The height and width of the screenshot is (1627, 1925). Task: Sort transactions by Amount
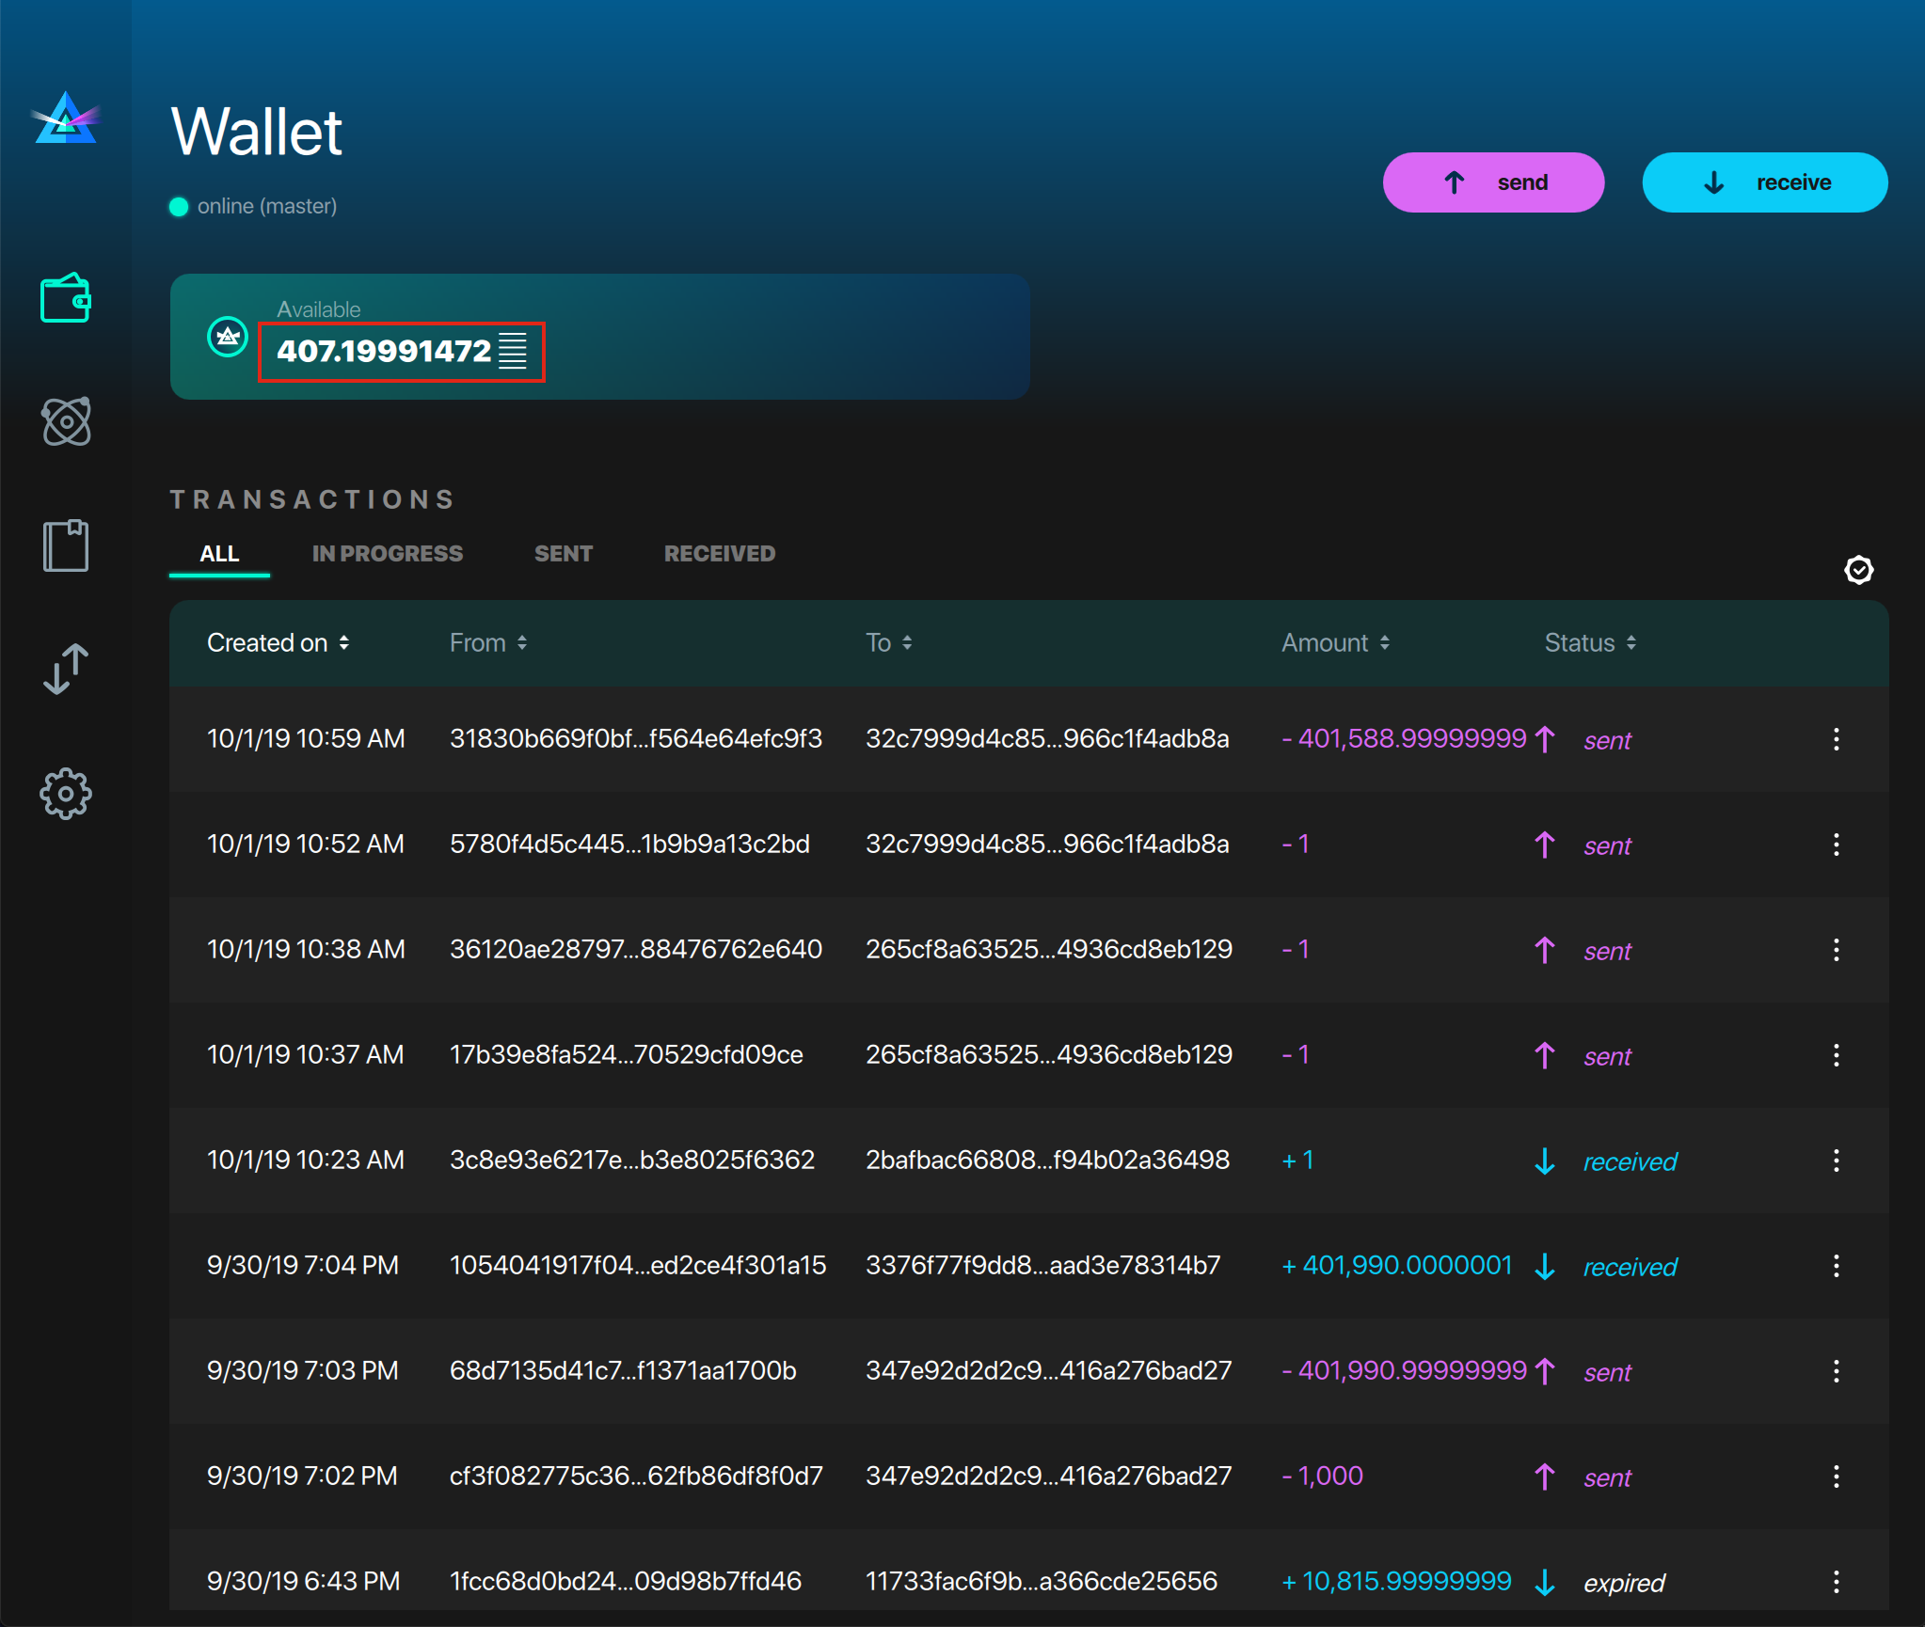pyautogui.click(x=1336, y=642)
